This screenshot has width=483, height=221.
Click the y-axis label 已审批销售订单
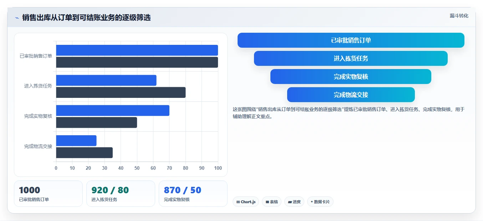coord(36,56)
